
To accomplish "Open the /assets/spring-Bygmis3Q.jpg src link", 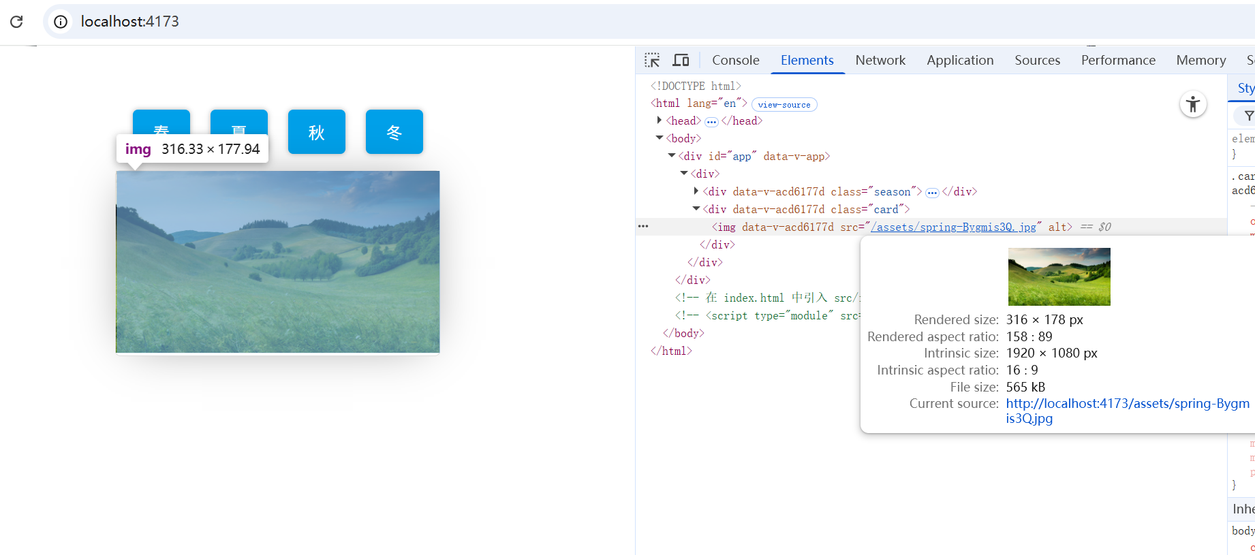I will pyautogui.click(x=953, y=227).
